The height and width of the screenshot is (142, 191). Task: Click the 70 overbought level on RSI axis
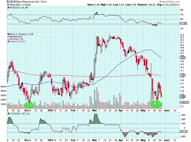click(x=182, y=14)
